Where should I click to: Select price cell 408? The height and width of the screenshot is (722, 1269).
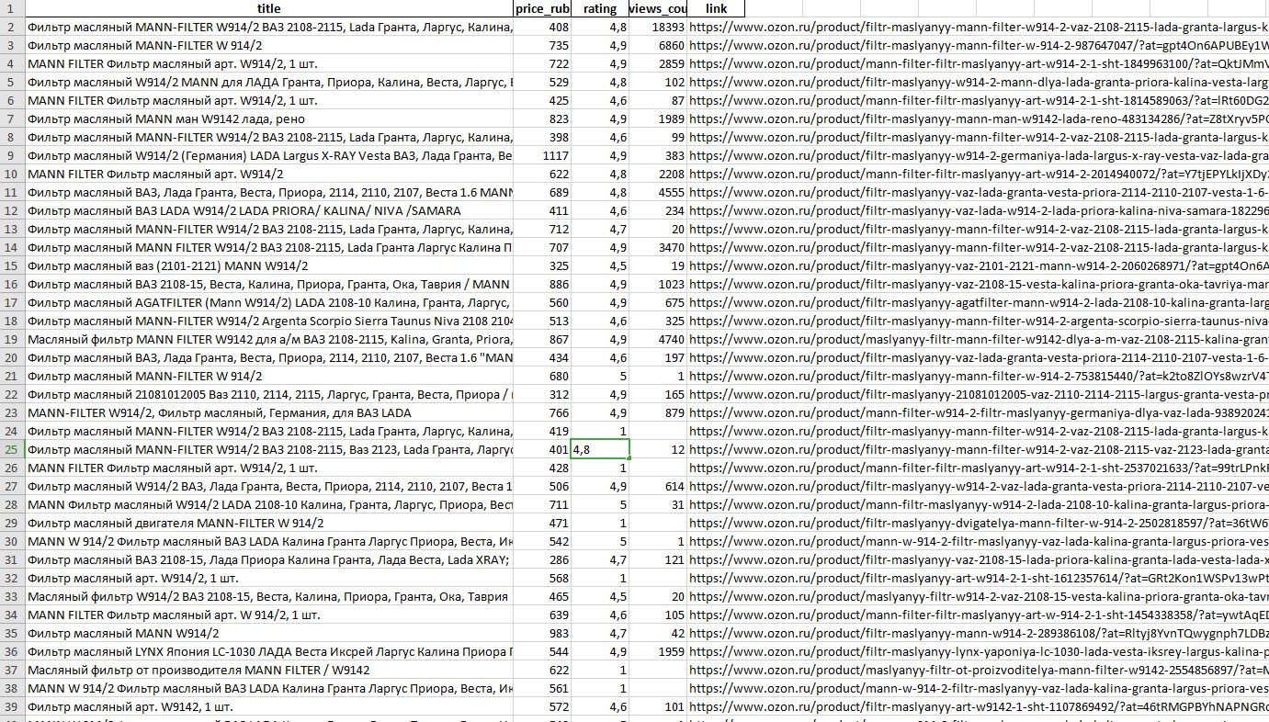point(542,27)
